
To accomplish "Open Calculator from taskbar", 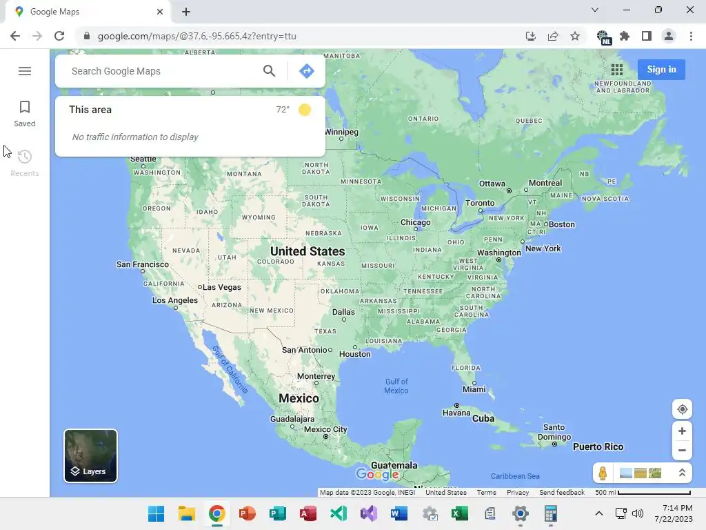I will (x=550, y=513).
